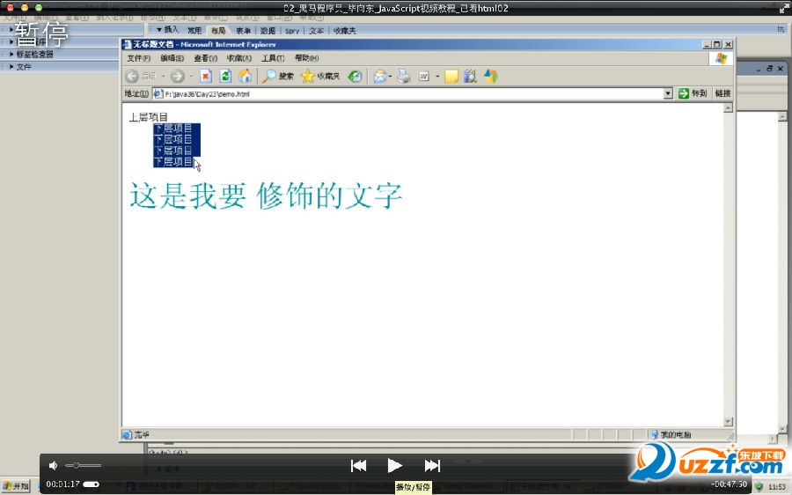Click the IE address field with demo.html
792x495 pixels.
(x=413, y=93)
